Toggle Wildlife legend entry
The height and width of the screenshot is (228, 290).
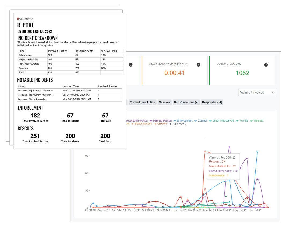coord(242,121)
